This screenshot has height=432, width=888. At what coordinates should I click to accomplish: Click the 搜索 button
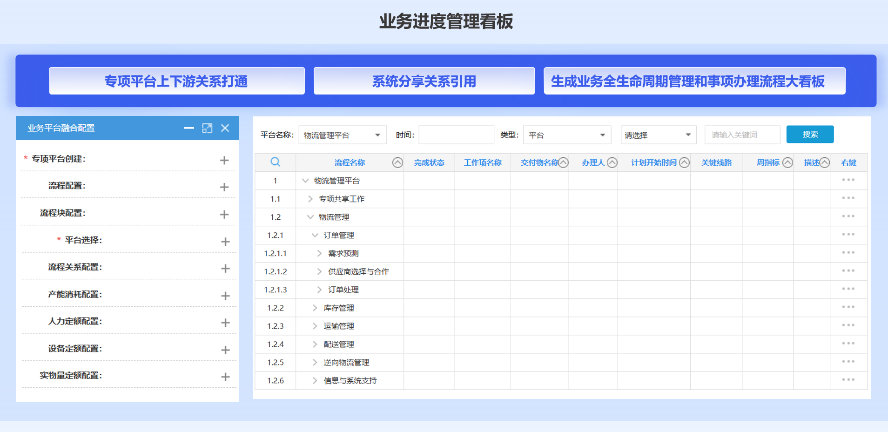click(810, 135)
